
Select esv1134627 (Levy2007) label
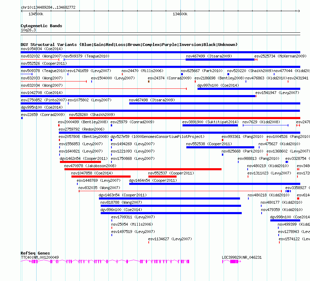(170, 239)
